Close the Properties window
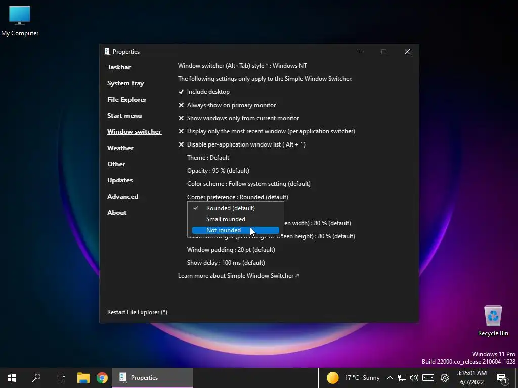The height and width of the screenshot is (388, 518). click(407, 52)
